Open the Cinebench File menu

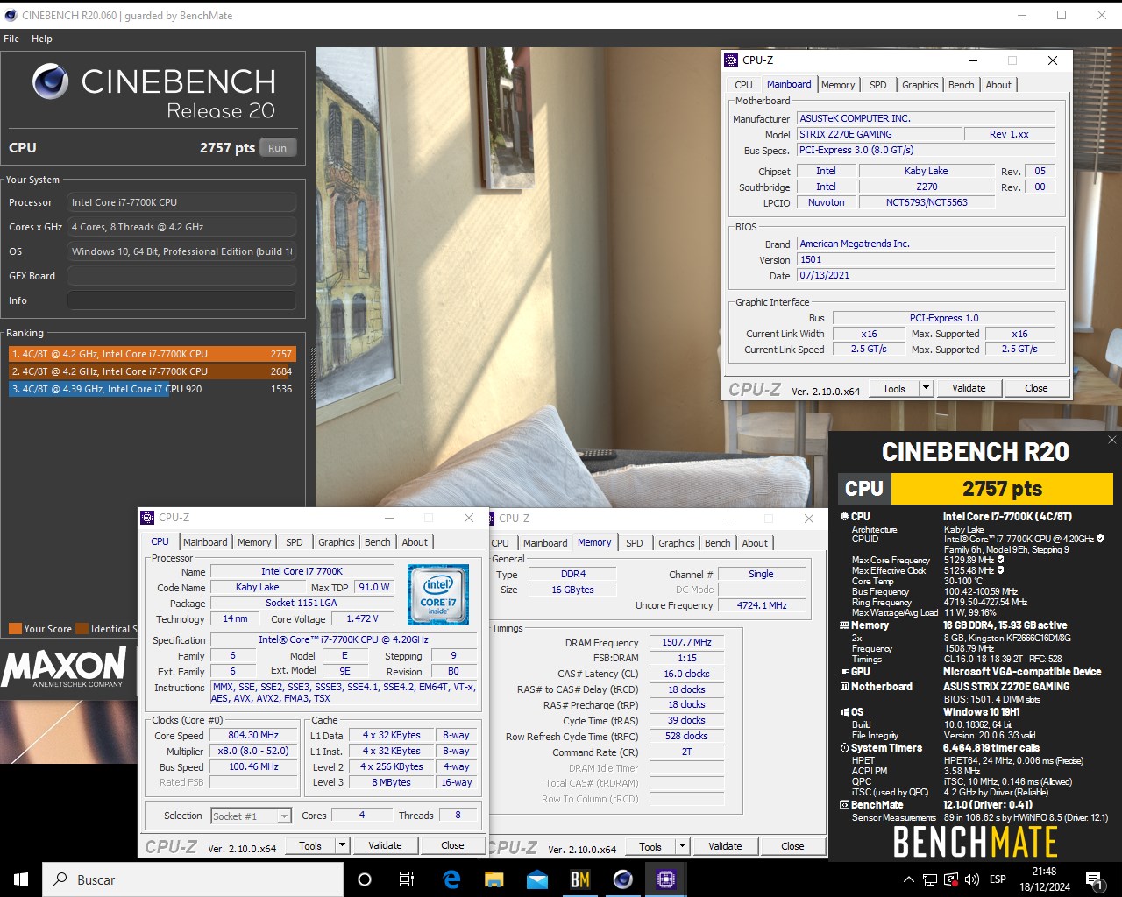click(x=11, y=39)
